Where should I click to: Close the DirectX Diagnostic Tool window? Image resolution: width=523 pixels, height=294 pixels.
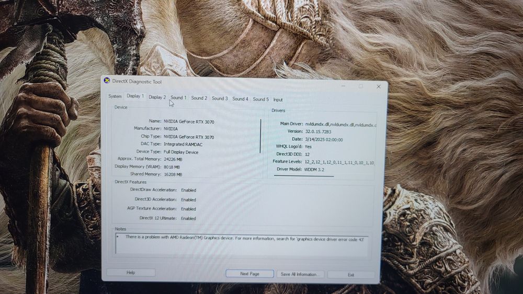pos(379,87)
